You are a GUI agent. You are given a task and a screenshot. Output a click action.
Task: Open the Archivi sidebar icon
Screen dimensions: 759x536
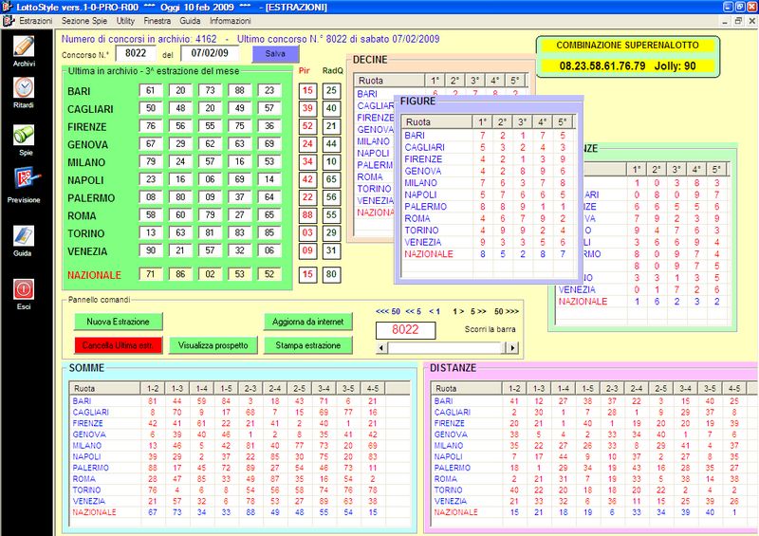pos(24,47)
